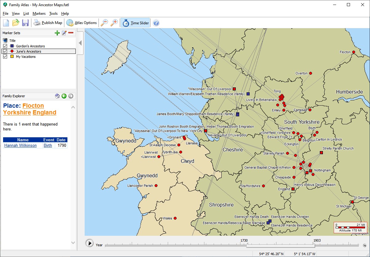Viewport: 370px width, 257px height.
Task: Zoom in using the plus magnifier
Action: pos(114,23)
